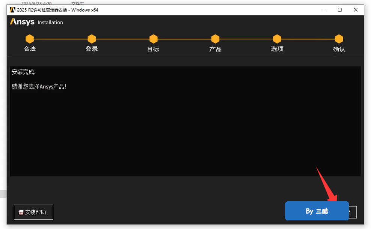Image resolution: width=371 pixels, height=229 pixels.
Task: Select the hexagon marker for the 登录 step
Action: tap(92, 39)
